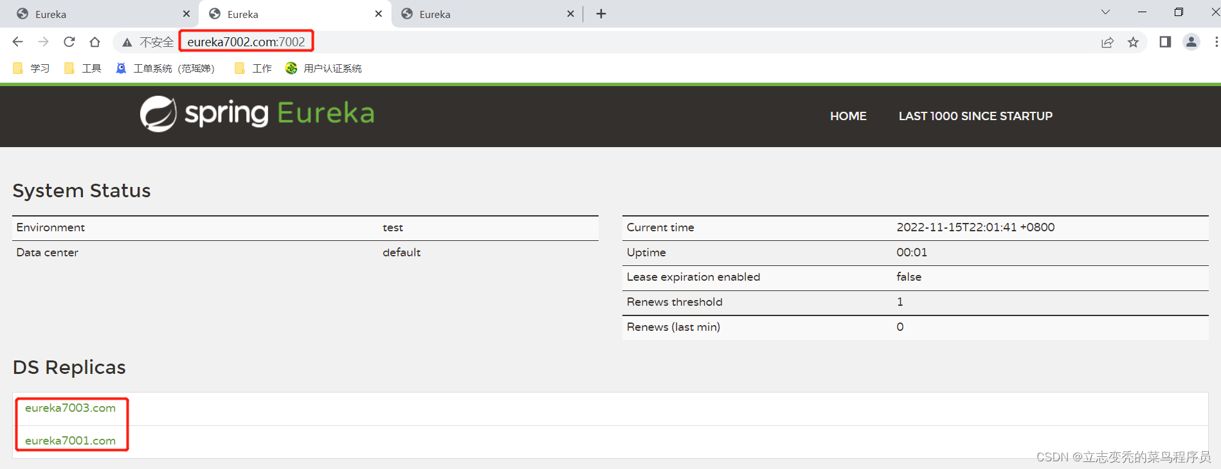
Task: Open the browser home page
Action: [95, 42]
